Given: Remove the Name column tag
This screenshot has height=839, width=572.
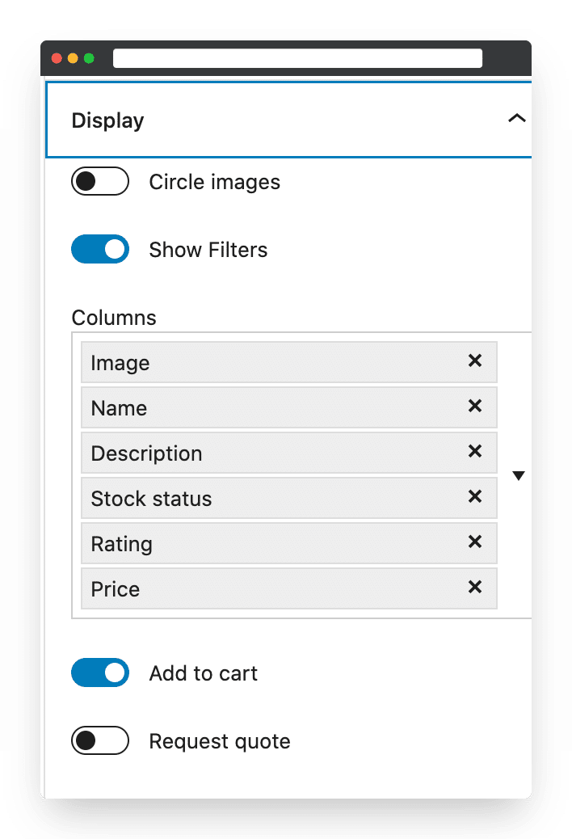Looking at the screenshot, I should (x=475, y=406).
